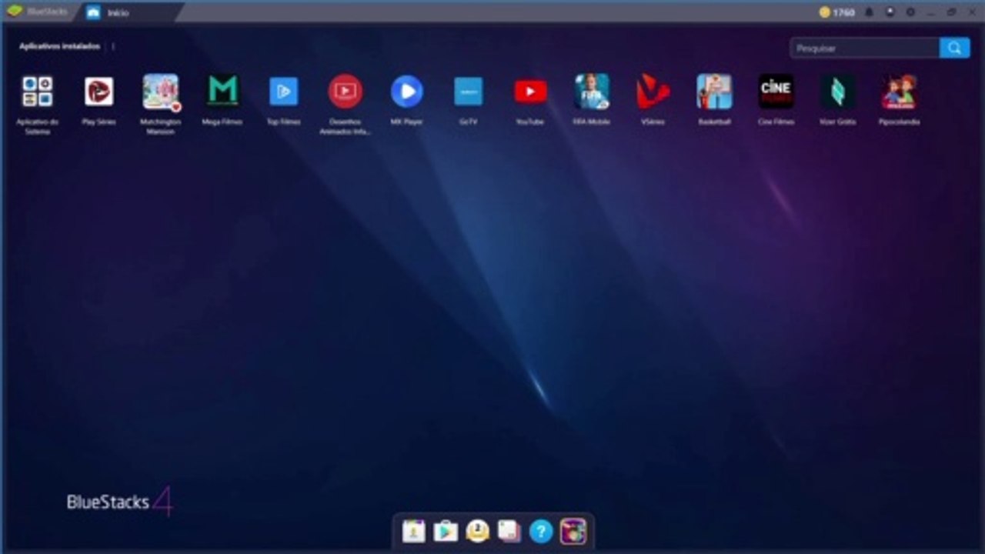Open the Aplicativos instalados options menu
The image size is (985, 554).
113,46
